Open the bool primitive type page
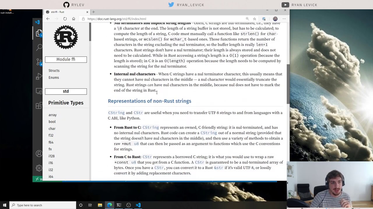This screenshot has height=209, width=373. coord(52,122)
